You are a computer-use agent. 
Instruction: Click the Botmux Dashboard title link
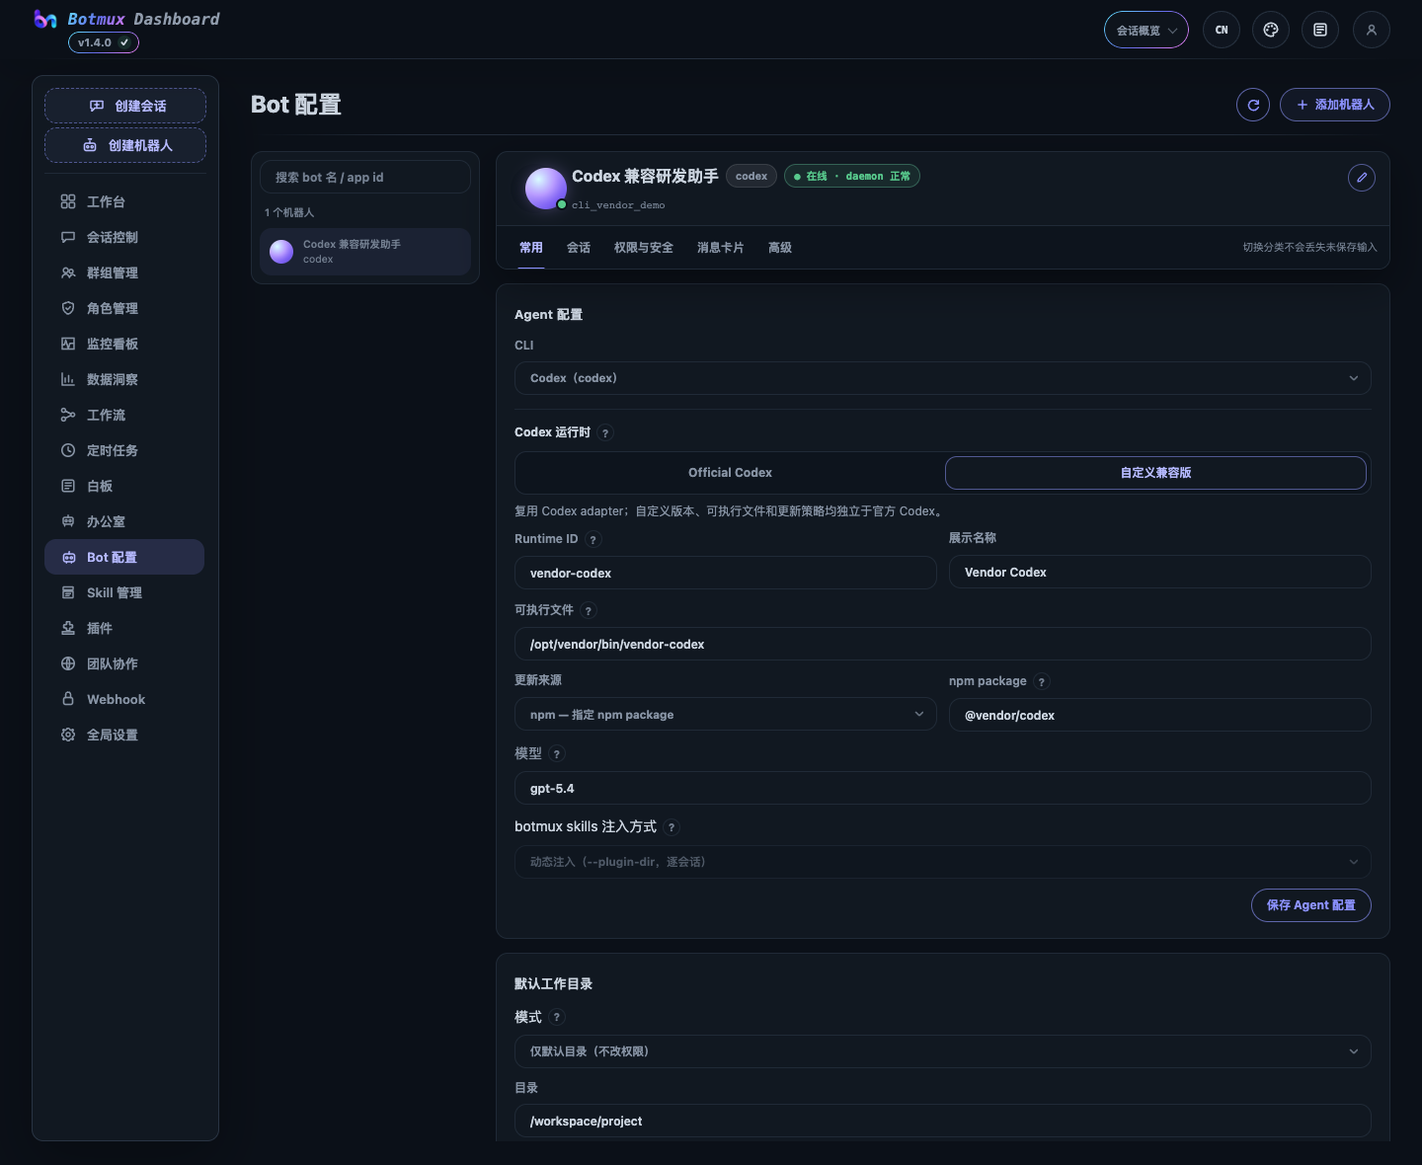[144, 19]
